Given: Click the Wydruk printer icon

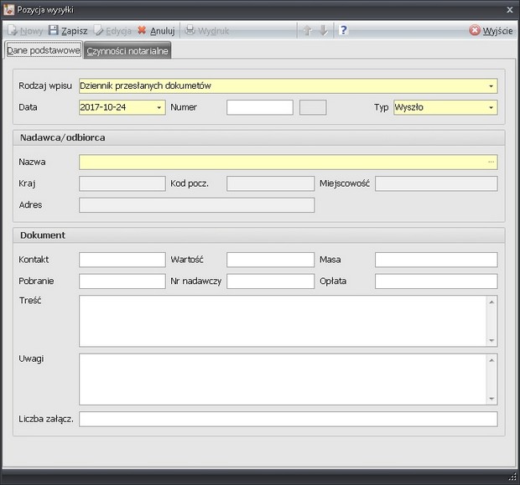Looking at the screenshot, I should tap(190, 30).
